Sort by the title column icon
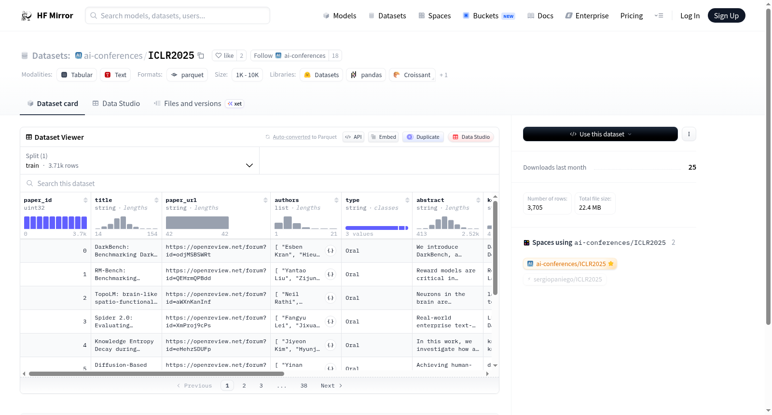Viewport: 772px width, 415px height. coord(156,200)
